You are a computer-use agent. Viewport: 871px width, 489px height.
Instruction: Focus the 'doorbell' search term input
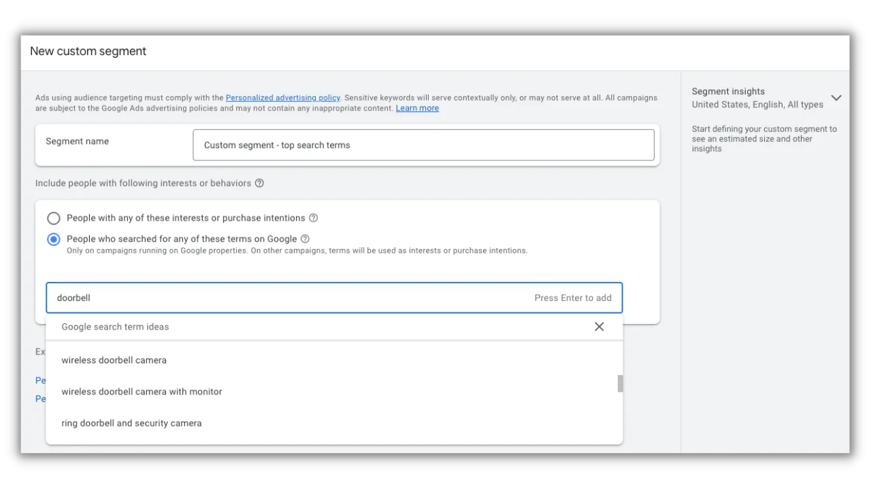(334, 297)
